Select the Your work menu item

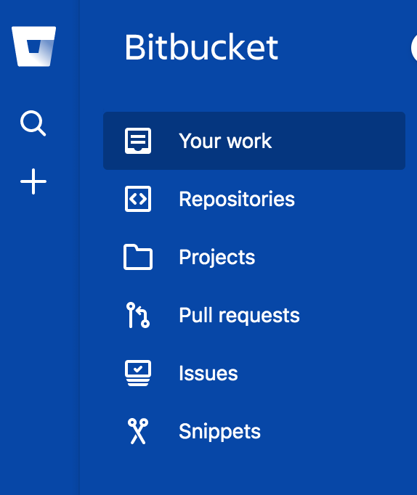pyautogui.click(x=254, y=141)
